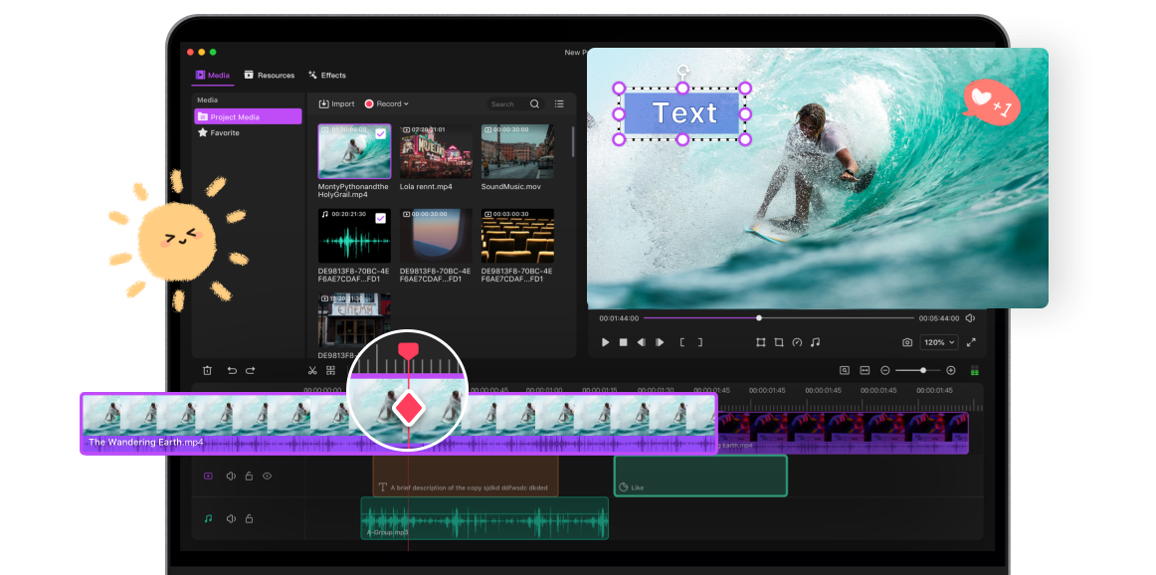Select the Split (scissors) tool

(312, 369)
